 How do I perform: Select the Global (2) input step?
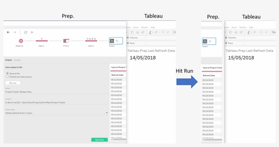coord(21,41)
